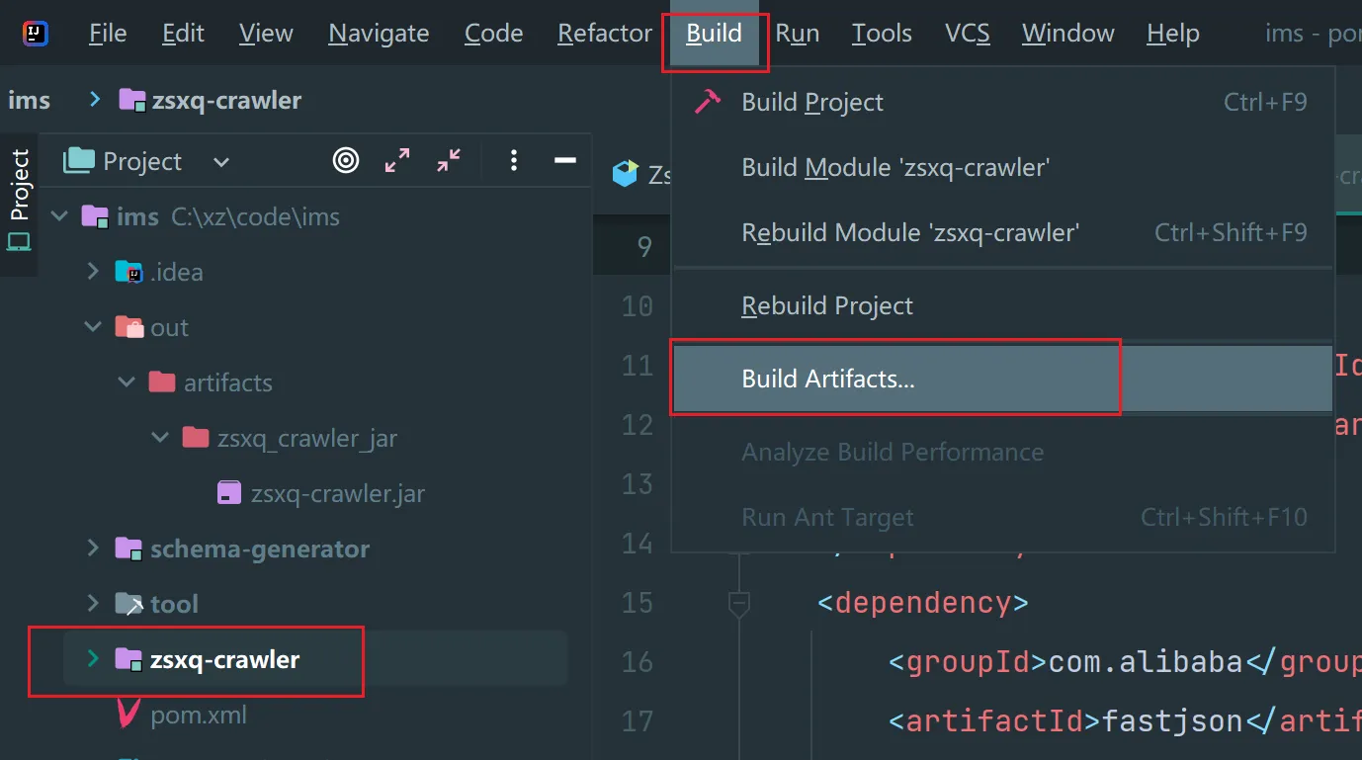Open the Project view dropdown arrow

point(221,162)
